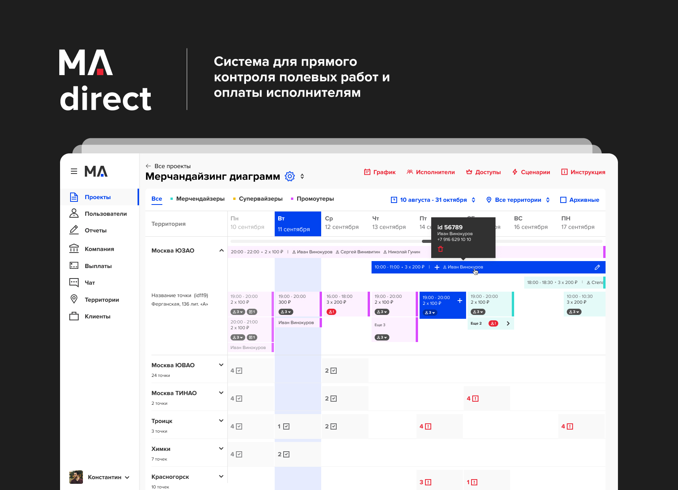Image resolution: width=678 pixels, height=490 pixels.
Task: Click red alert badge in 16:00 - 18:00 shift
Action: coord(331,312)
